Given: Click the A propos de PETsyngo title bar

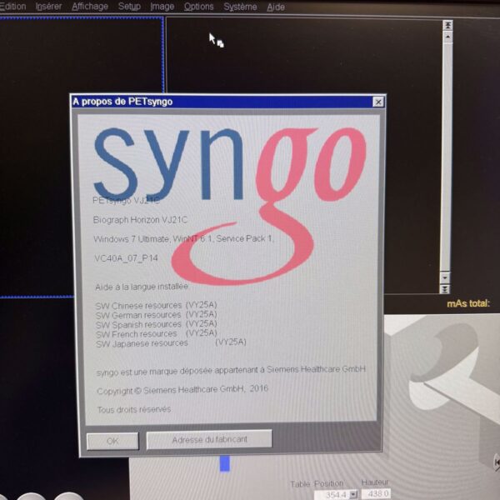Looking at the screenshot, I should coord(222,102).
